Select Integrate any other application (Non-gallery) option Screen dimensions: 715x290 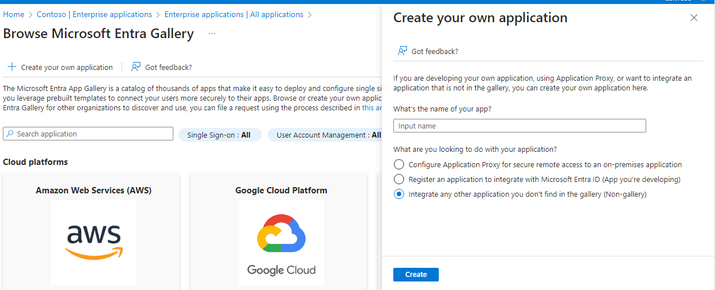399,194
